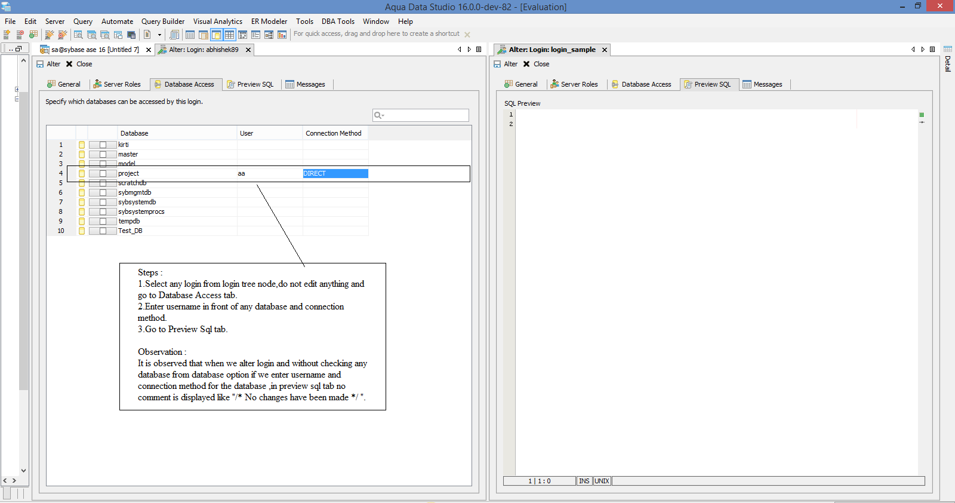
Task: Click the document page toolbar icon
Action: pyautogui.click(x=147, y=35)
